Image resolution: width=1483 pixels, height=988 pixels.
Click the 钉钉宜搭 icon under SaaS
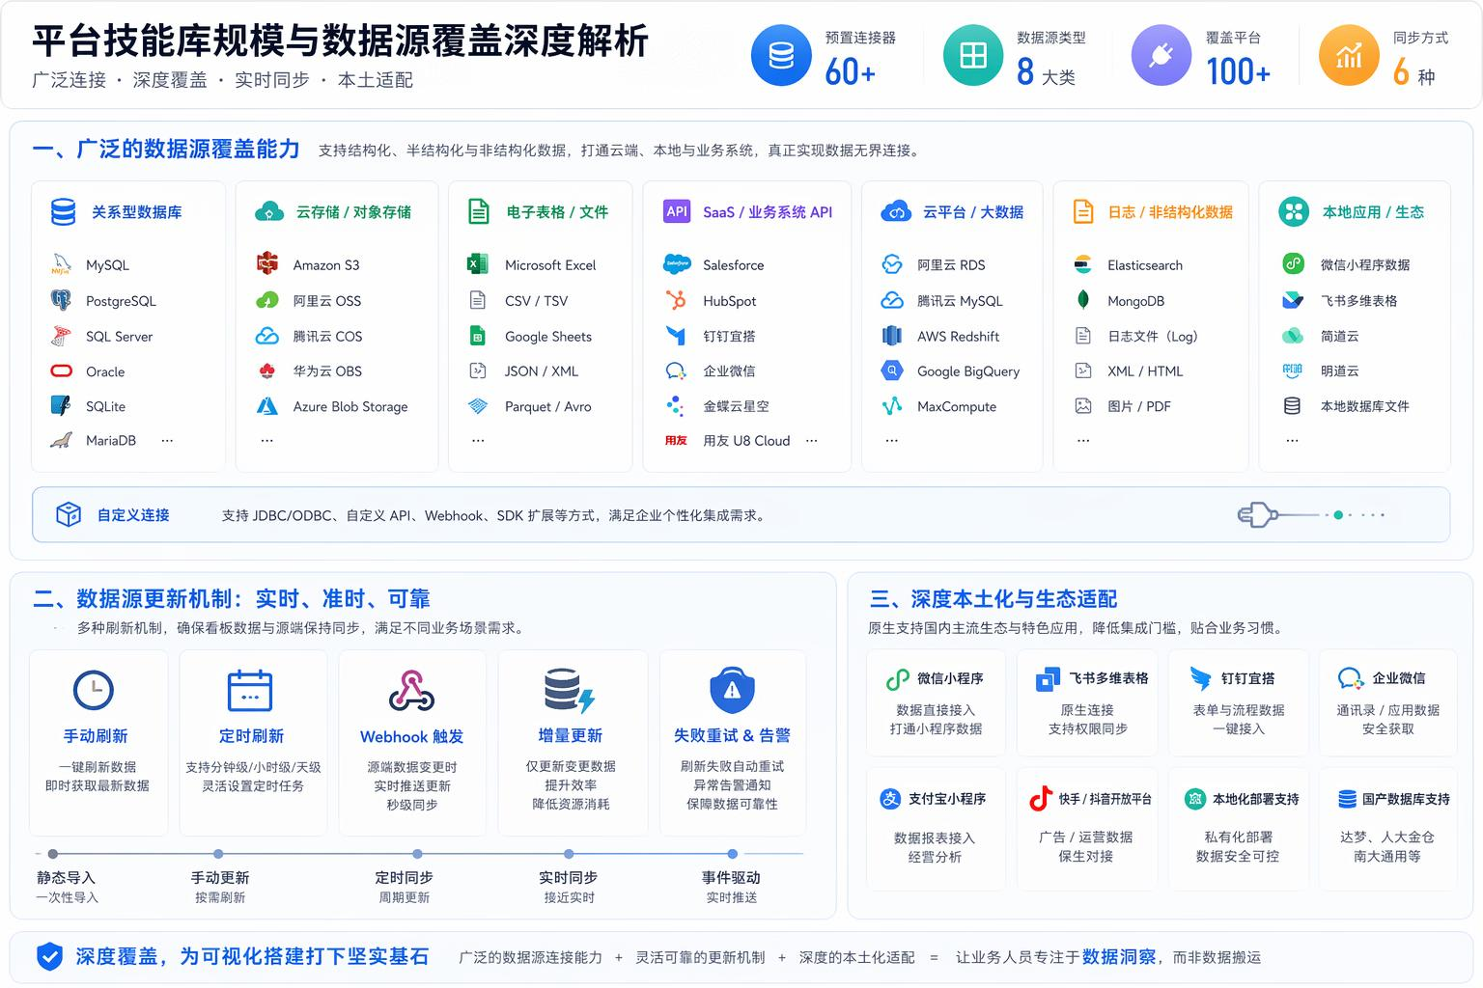click(676, 336)
